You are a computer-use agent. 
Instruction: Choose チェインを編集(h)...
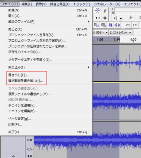click(x=49, y=111)
